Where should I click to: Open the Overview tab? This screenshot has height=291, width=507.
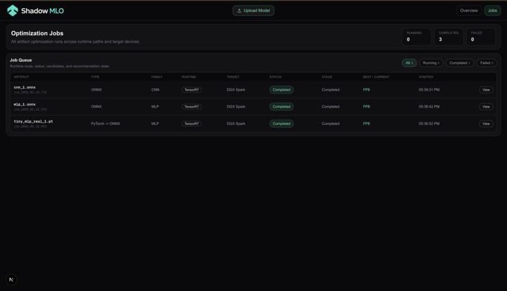point(469,11)
